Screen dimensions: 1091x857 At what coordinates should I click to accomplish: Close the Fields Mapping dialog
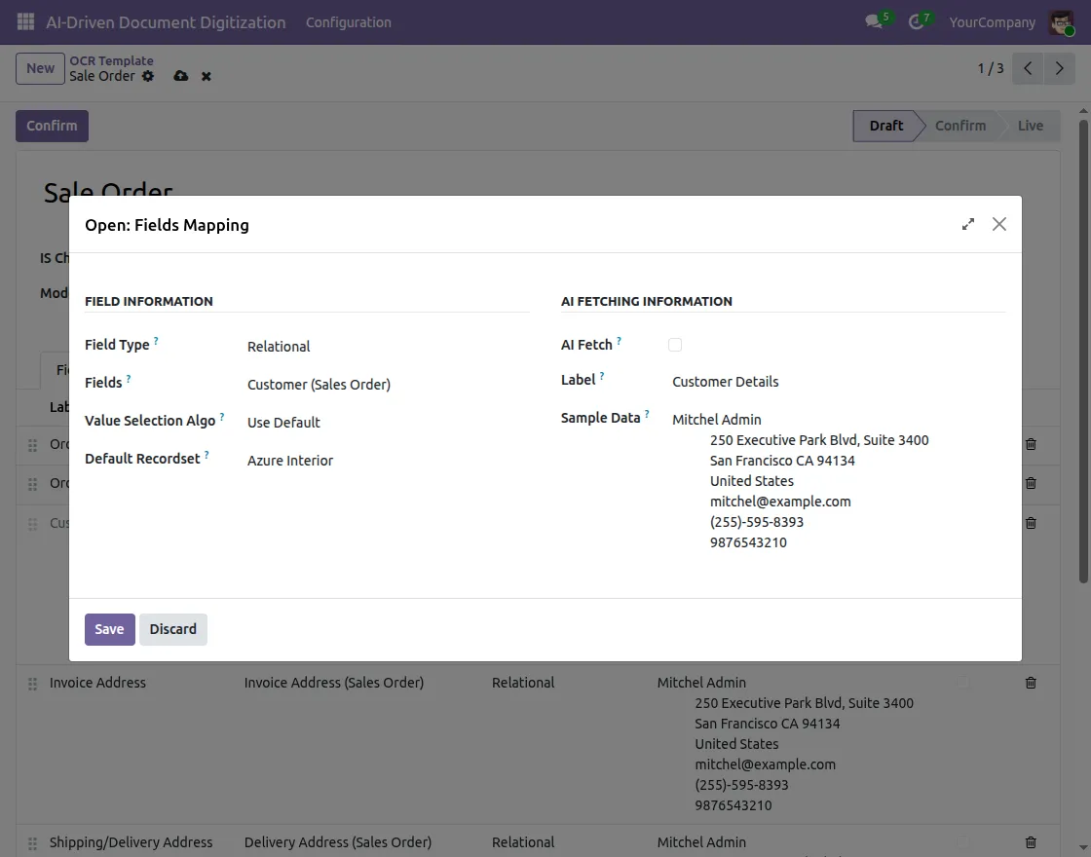coord(999,224)
